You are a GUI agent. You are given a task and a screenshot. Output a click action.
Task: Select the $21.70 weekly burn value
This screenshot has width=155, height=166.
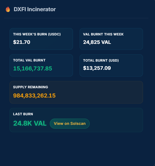[x=22, y=42]
